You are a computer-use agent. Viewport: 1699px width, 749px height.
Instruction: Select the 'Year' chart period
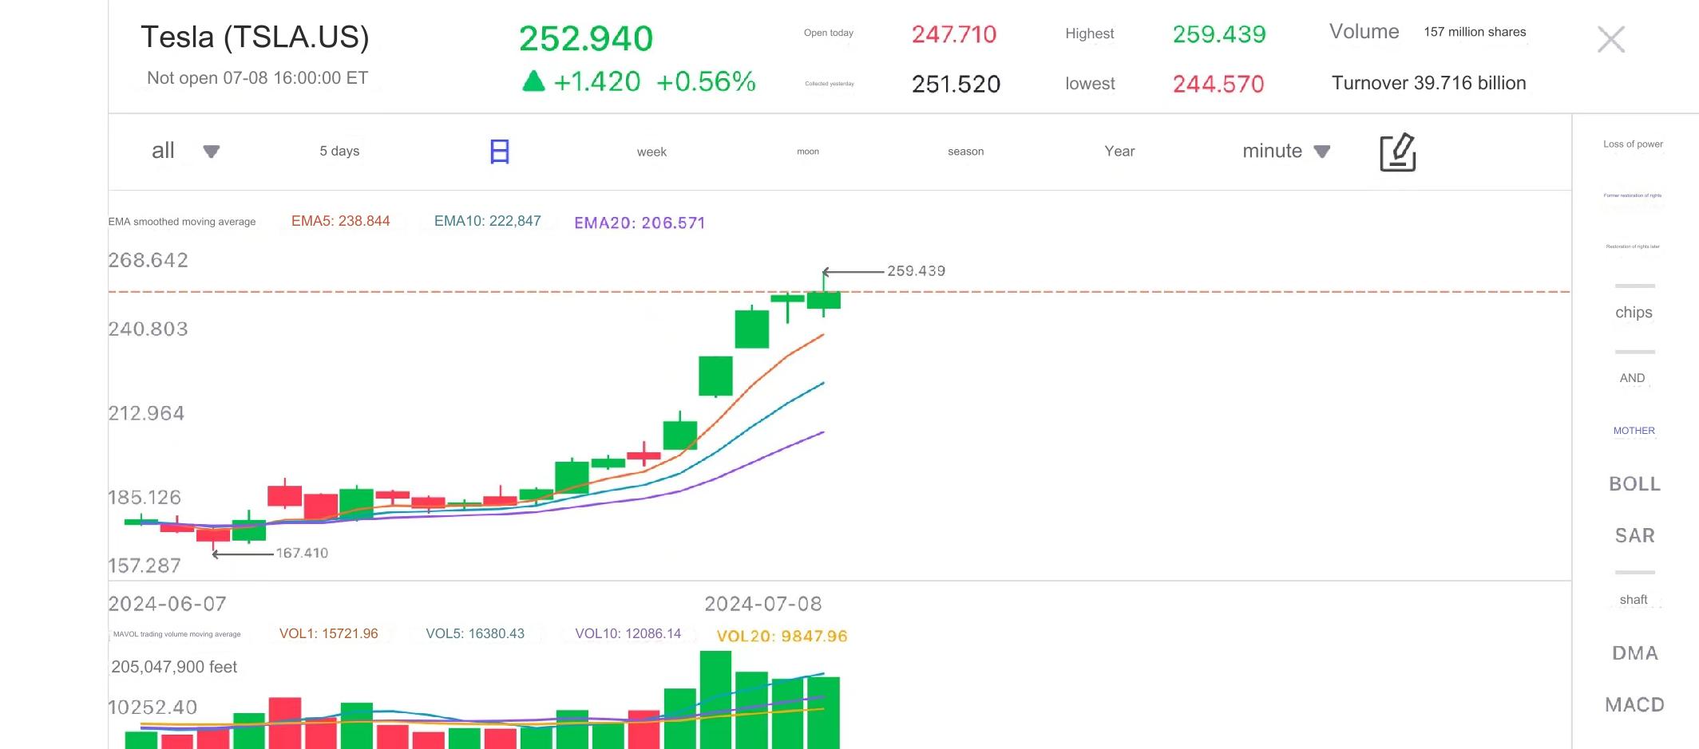(x=1119, y=152)
